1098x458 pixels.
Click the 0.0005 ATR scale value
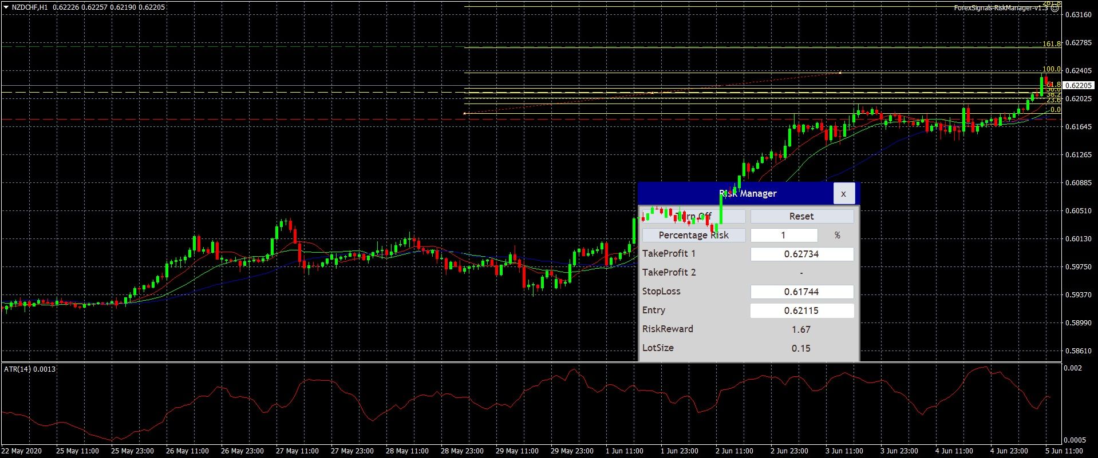point(1075,440)
